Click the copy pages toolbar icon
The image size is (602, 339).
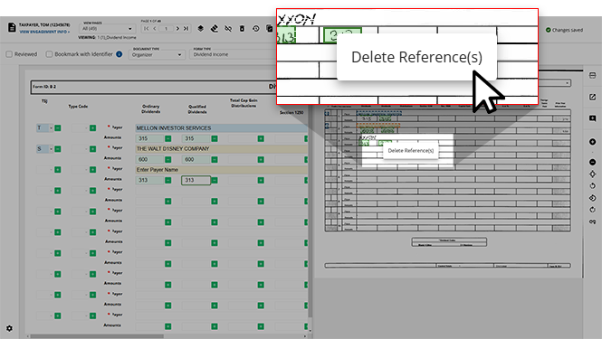(x=269, y=28)
